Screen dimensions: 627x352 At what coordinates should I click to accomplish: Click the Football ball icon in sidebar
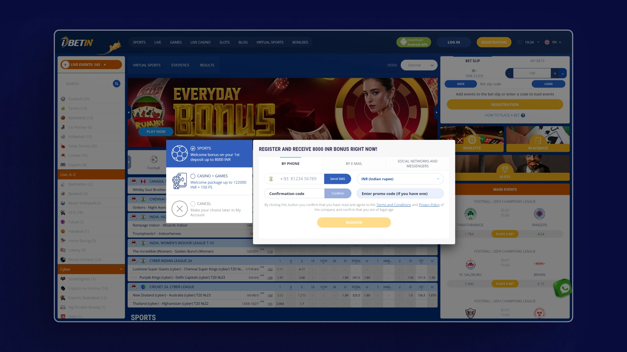(x=63, y=99)
